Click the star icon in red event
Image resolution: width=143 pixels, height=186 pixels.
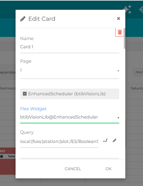(x=2, y=156)
